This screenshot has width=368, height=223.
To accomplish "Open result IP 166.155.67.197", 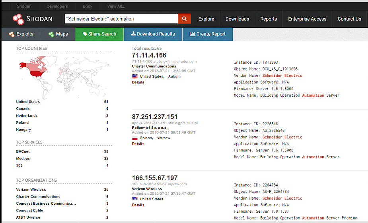I will (155, 178).
